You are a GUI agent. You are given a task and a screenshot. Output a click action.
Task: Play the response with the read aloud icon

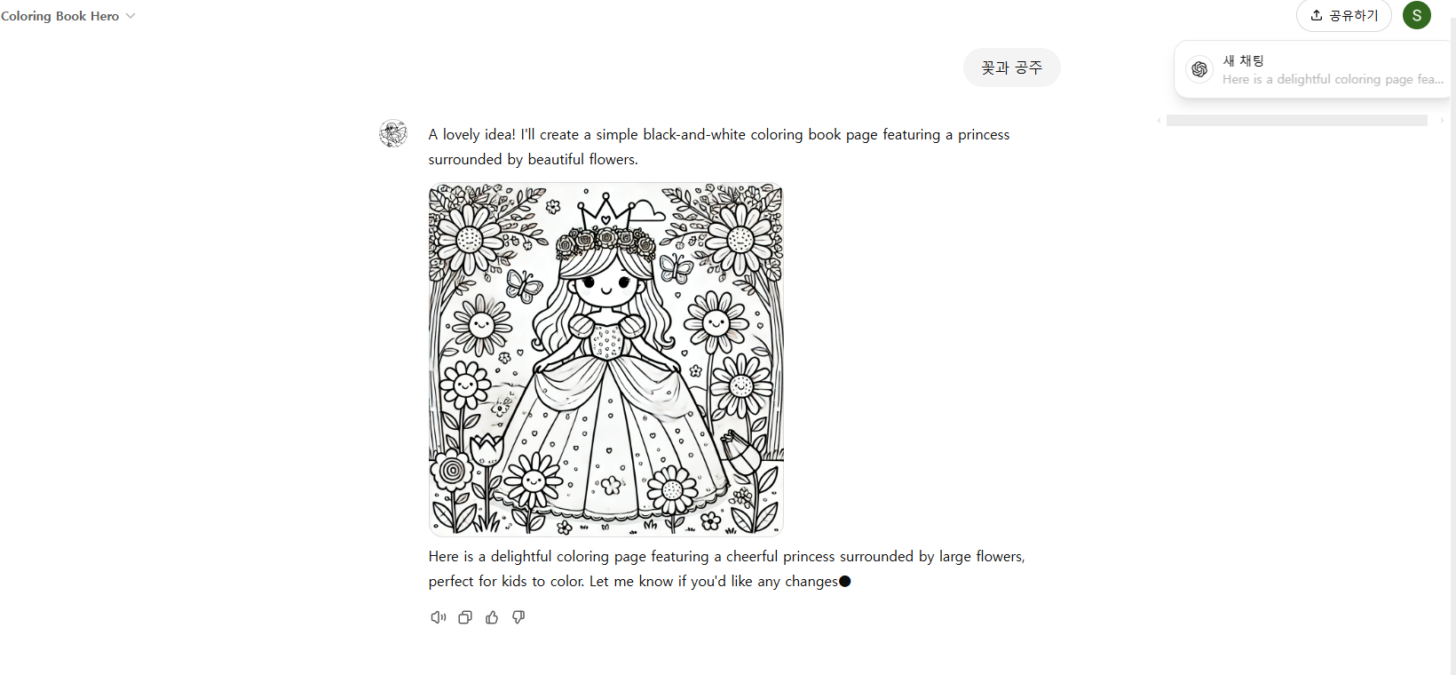click(x=438, y=617)
